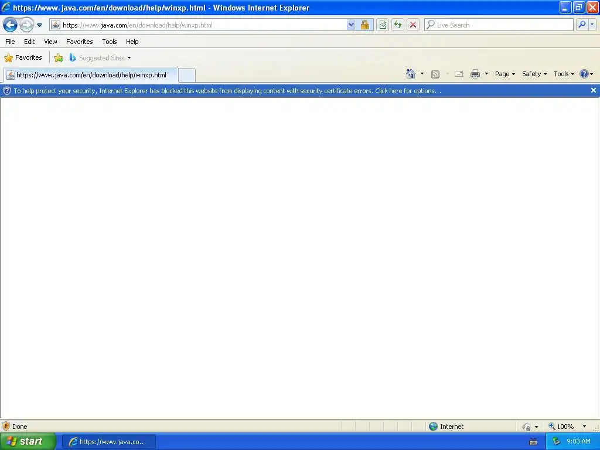The width and height of the screenshot is (600, 450).
Task: Open the Favorites menu in menu bar
Action: 80,42
